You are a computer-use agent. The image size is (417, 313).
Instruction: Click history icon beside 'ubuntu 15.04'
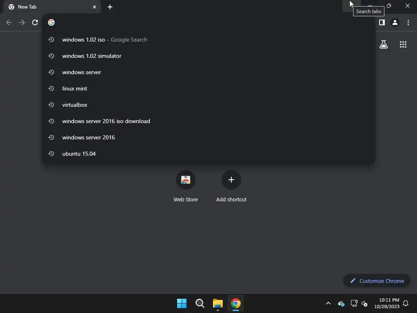pos(51,154)
